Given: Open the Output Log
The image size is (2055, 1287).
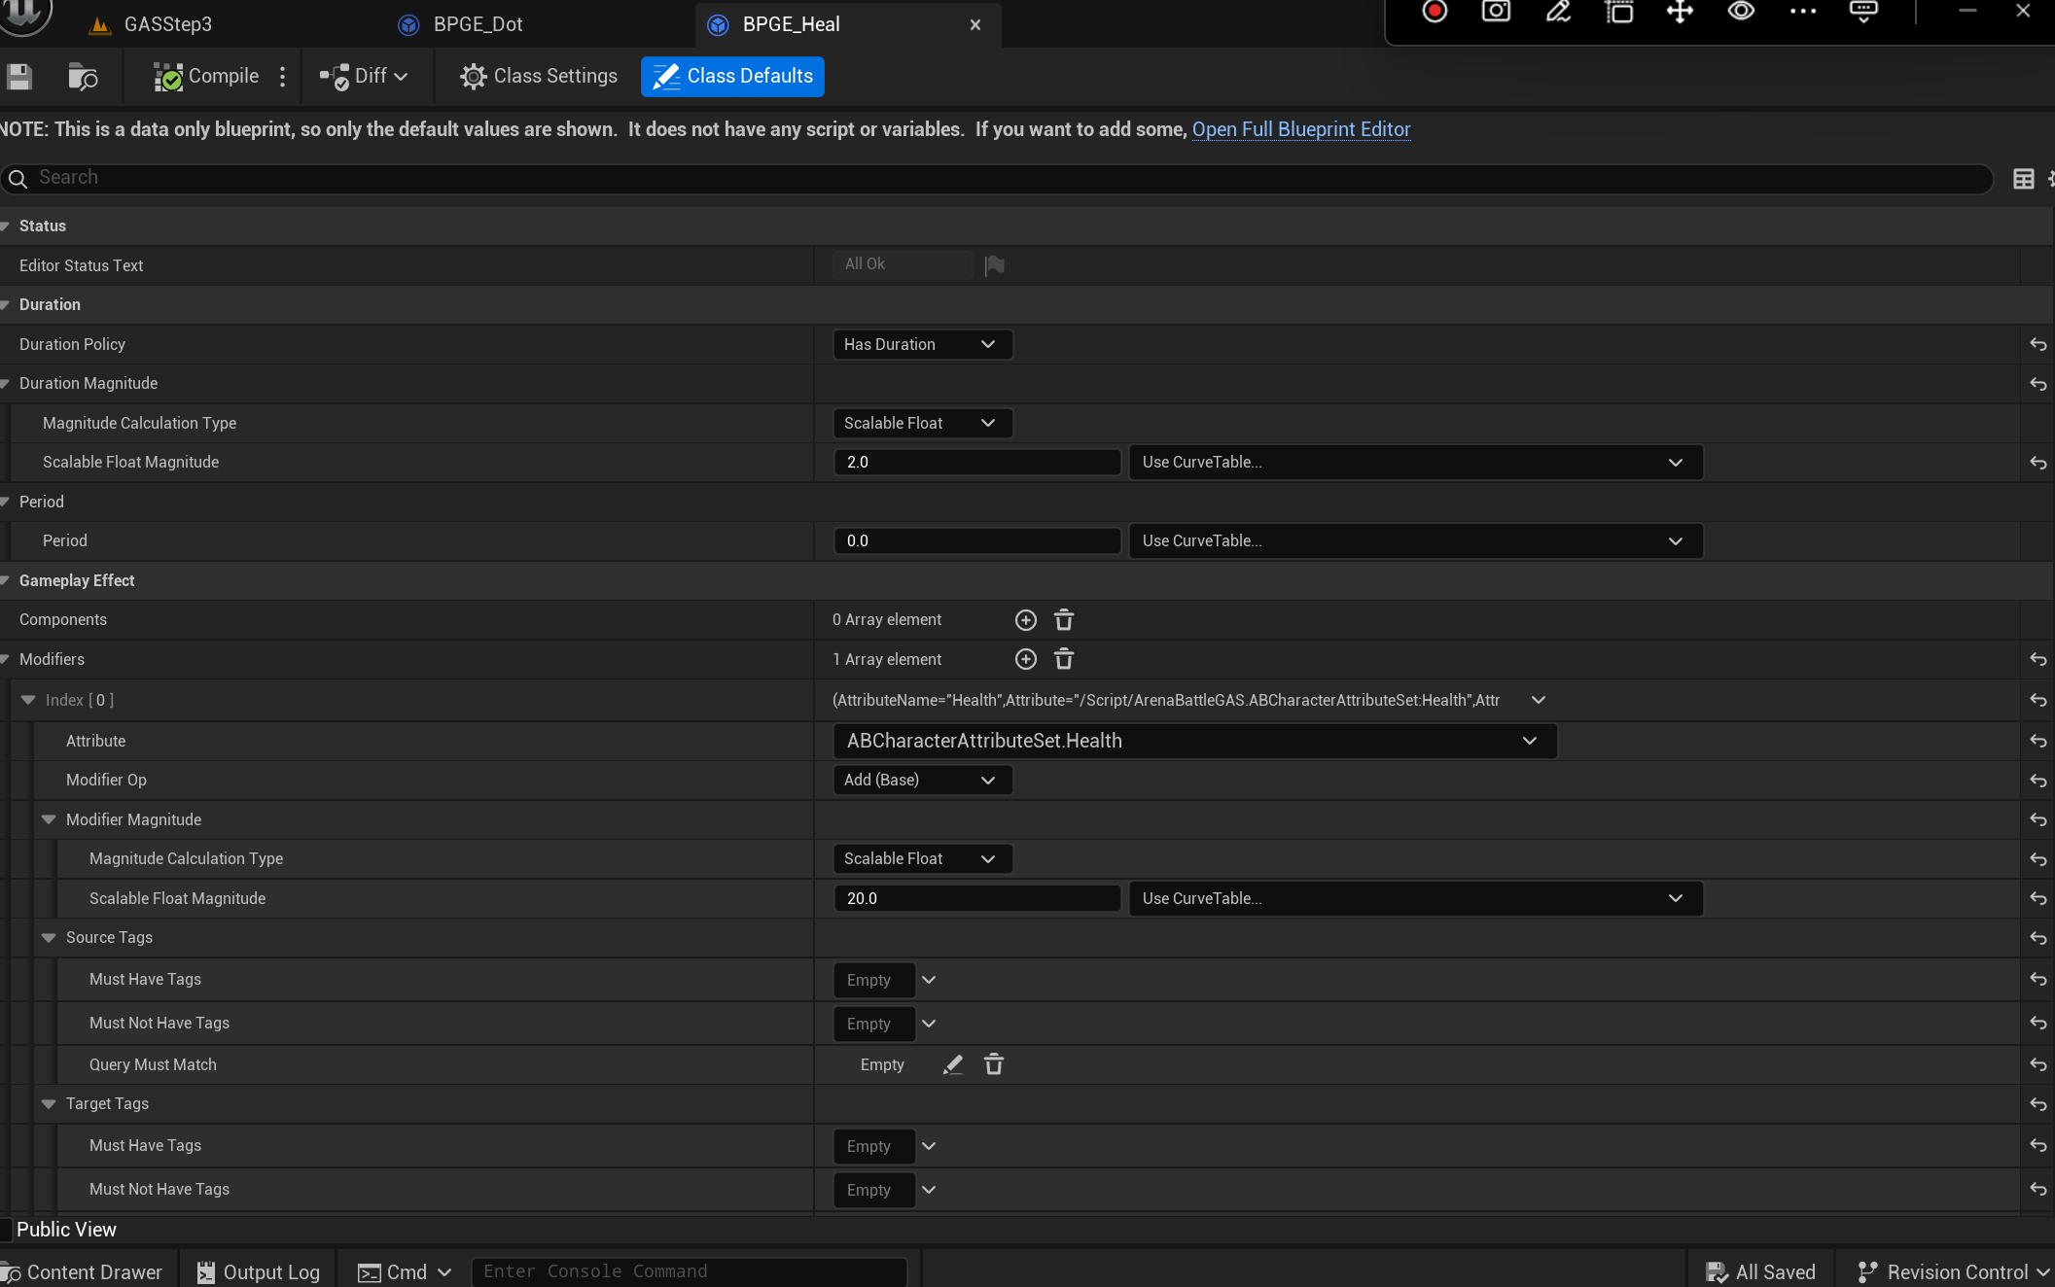Looking at the screenshot, I should (x=258, y=1271).
